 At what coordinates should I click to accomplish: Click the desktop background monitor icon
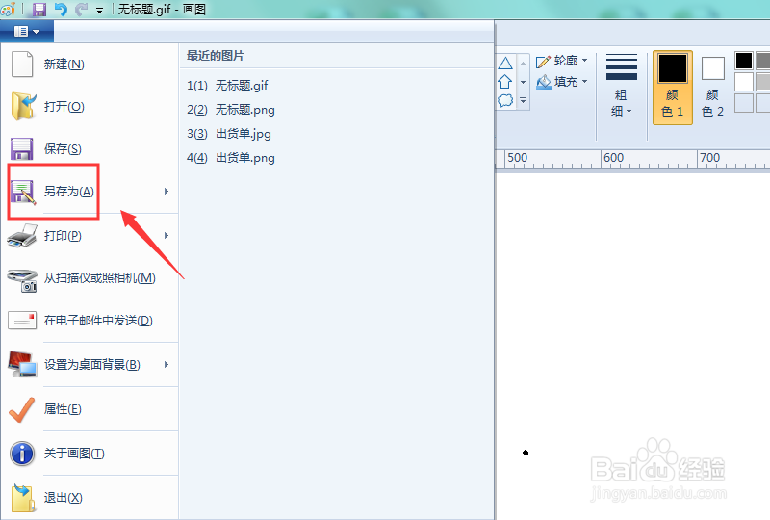coord(22,364)
